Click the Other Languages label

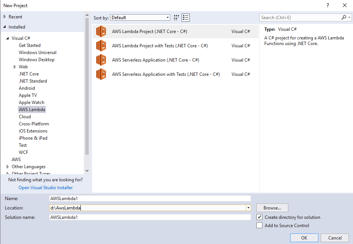(x=29, y=167)
